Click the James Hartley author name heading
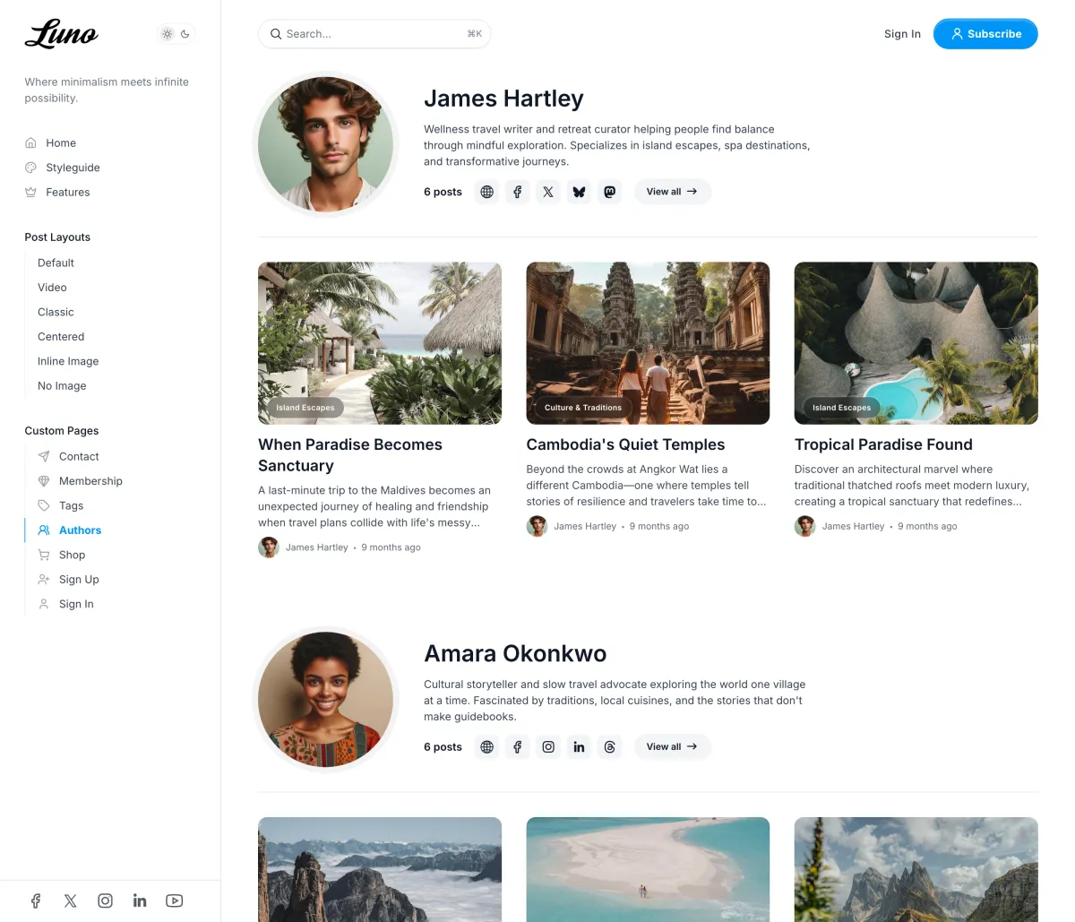This screenshot has width=1075, height=922. click(x=503, y=99)
